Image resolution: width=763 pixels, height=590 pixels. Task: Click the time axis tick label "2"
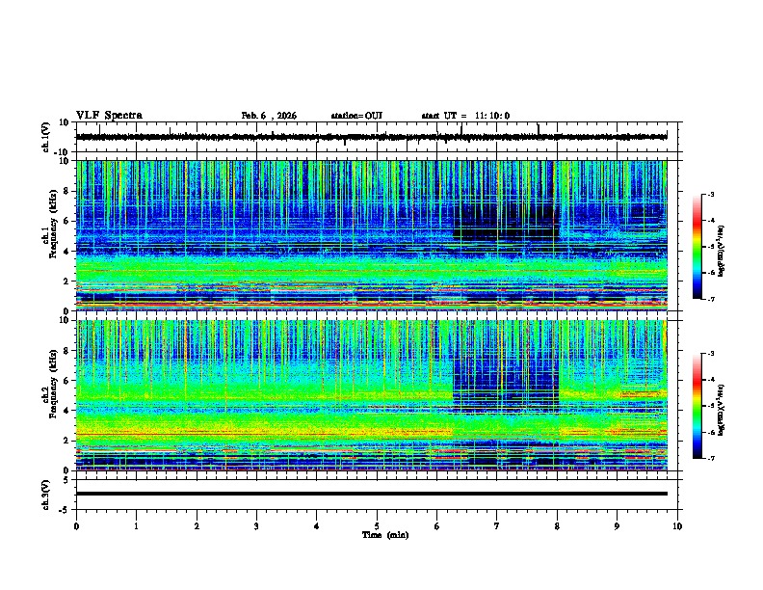197,526
